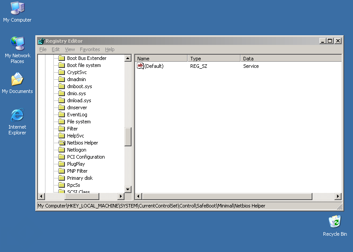Click the dmserver folder icon
Screen dimensions: 353x252
[61, 107]
